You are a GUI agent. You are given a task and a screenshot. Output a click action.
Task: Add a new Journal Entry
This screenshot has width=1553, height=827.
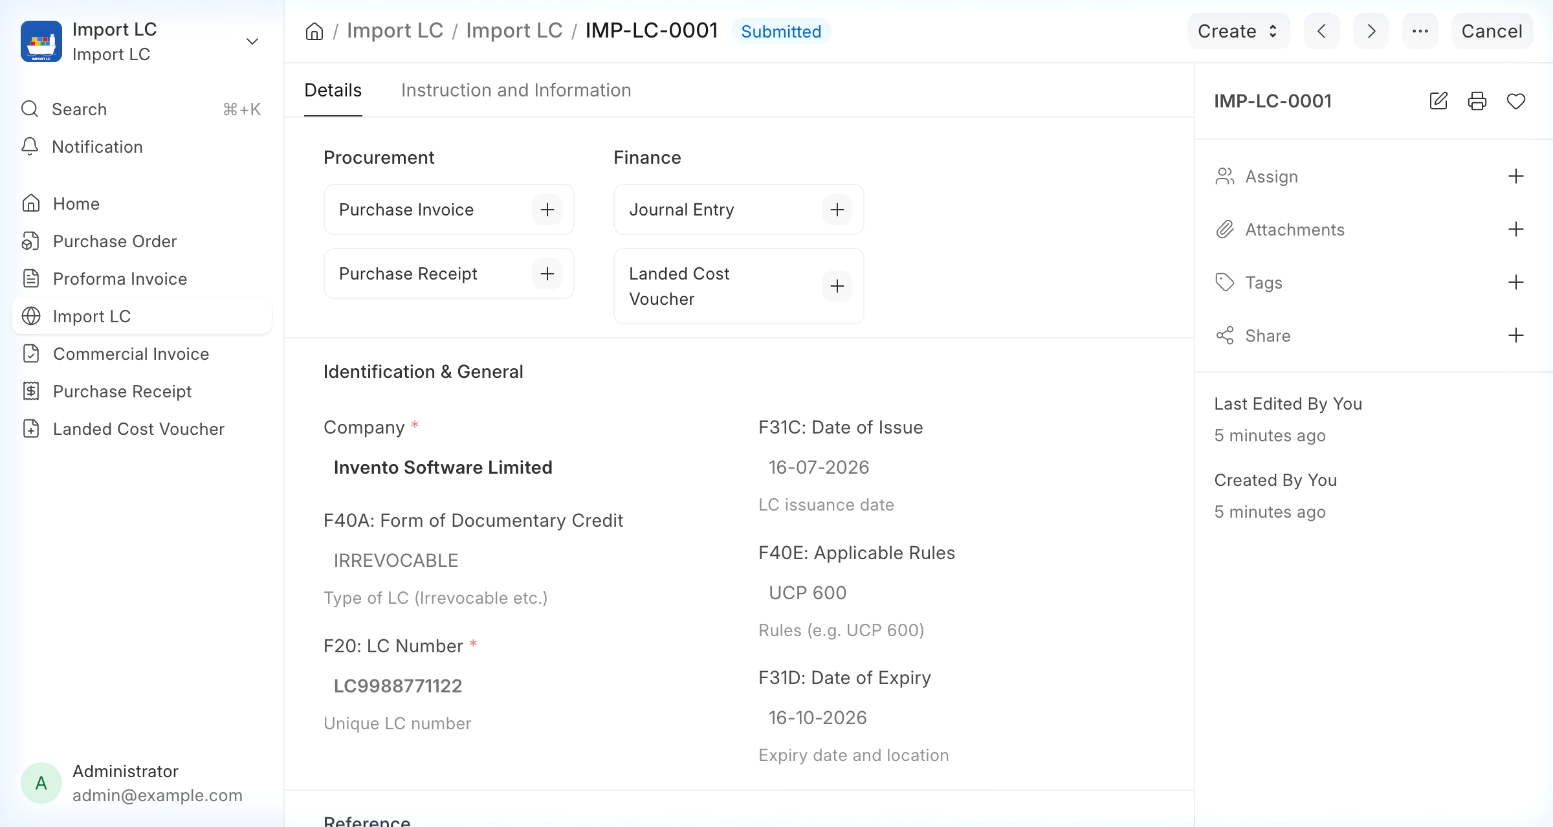click(x=837, y=210)
